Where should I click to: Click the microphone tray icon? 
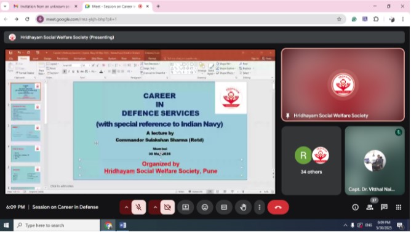353,225
